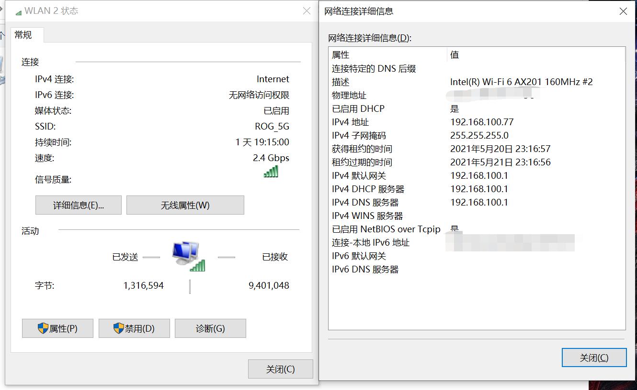637x390 pixels.
Task: Click the 值 column header
Action: point(454,55)
